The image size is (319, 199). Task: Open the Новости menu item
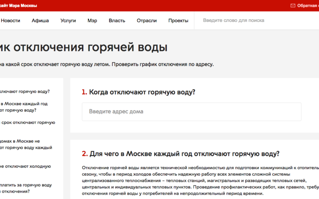(x=10, y=20)
